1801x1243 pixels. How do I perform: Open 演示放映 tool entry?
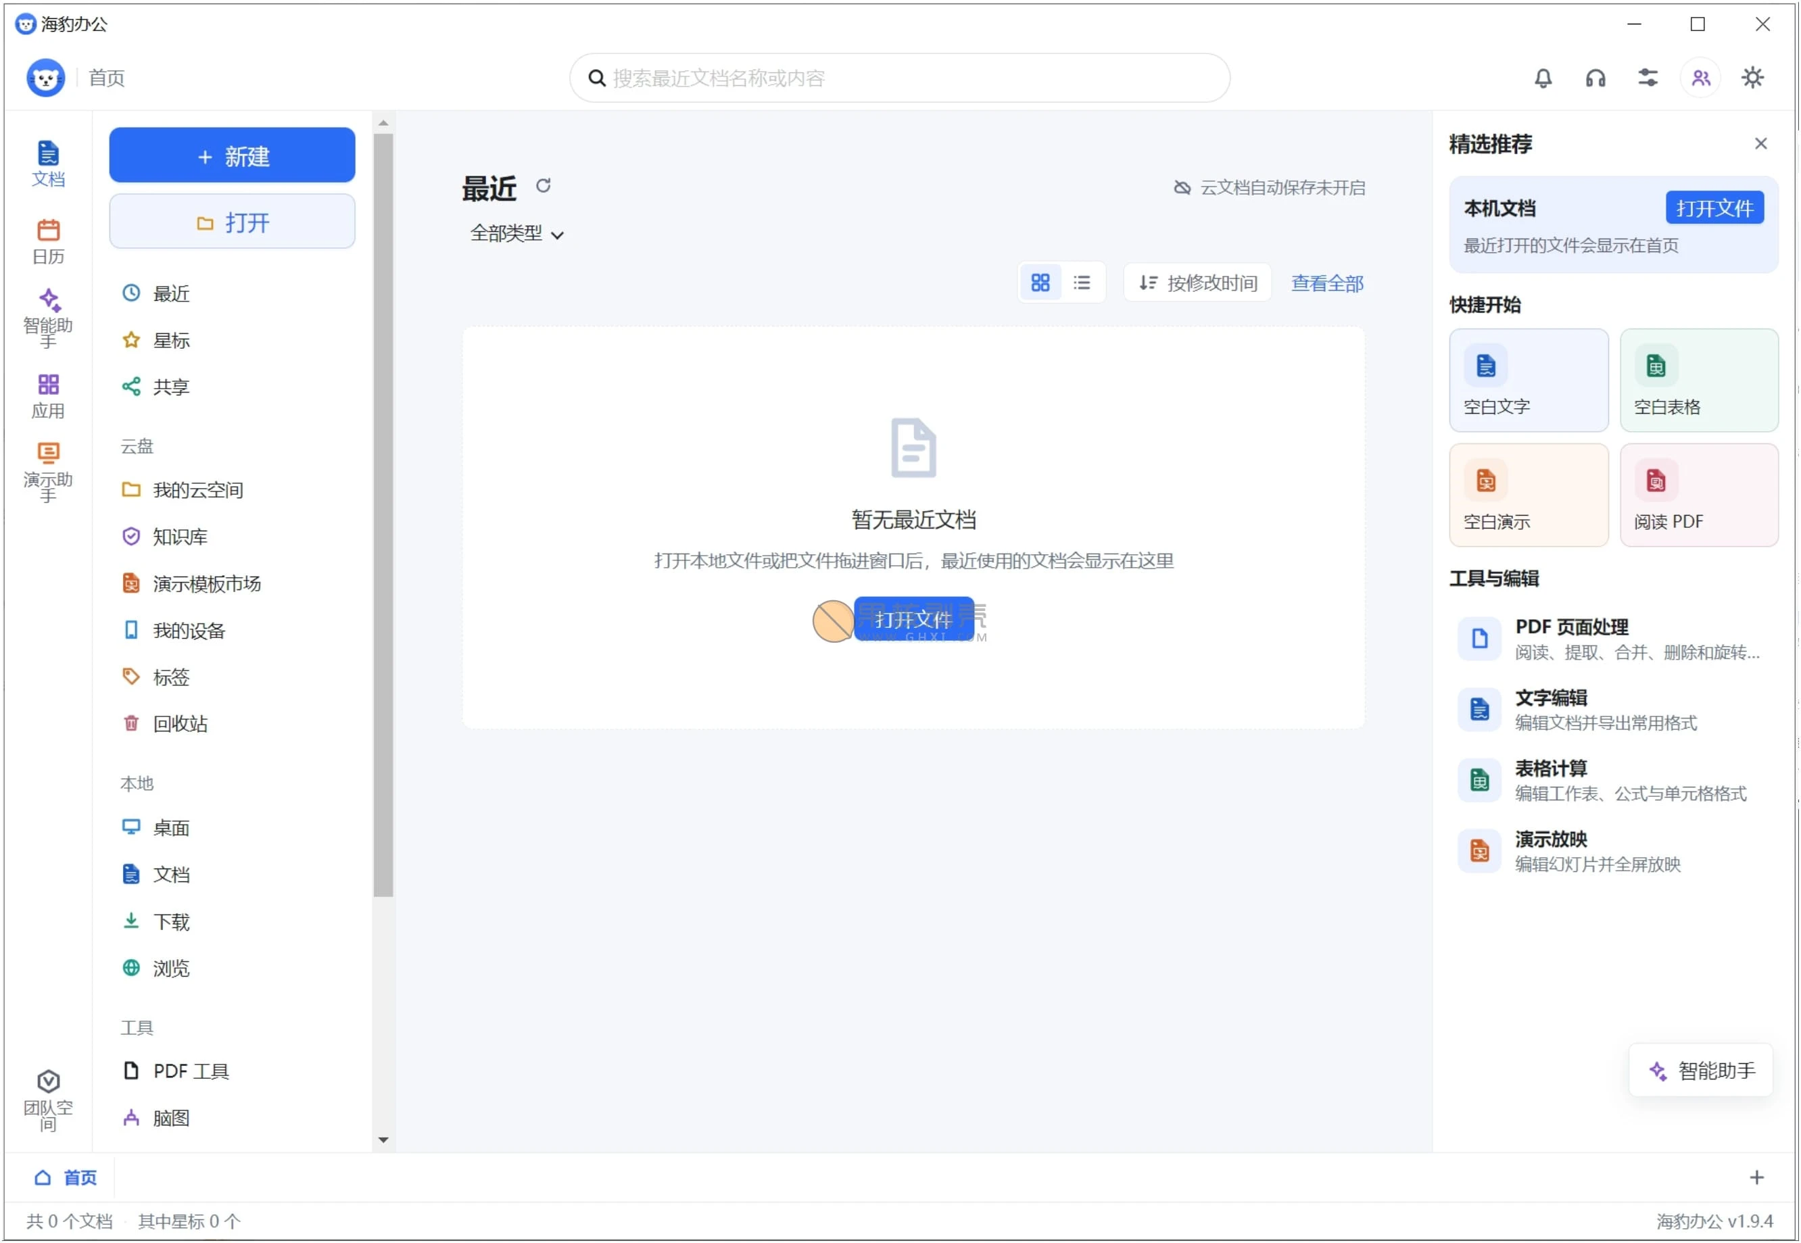click(x=1614, y=851)
